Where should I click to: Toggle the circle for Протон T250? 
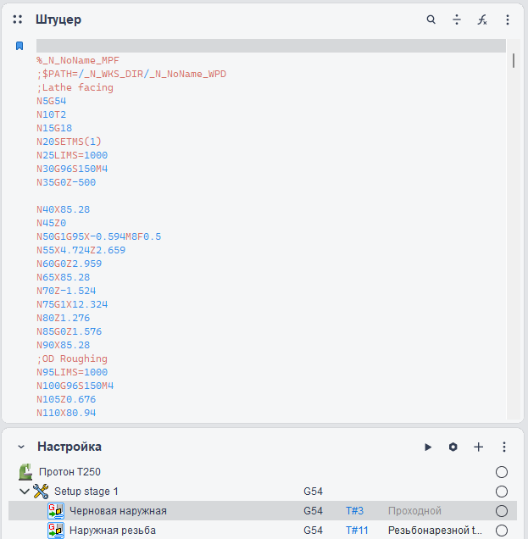502,472
